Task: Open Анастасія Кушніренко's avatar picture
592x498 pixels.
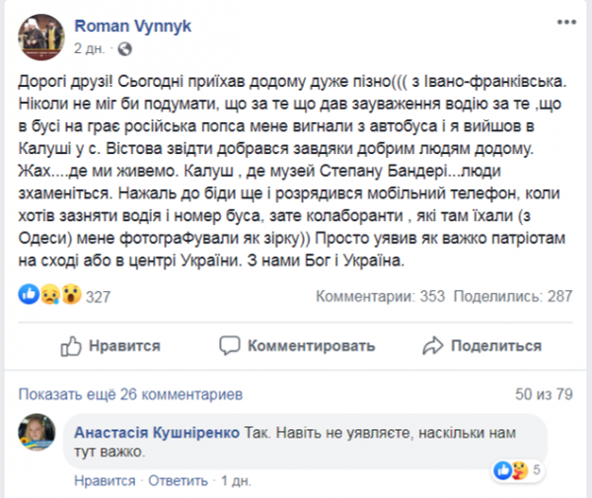Action: click(37, 434)
